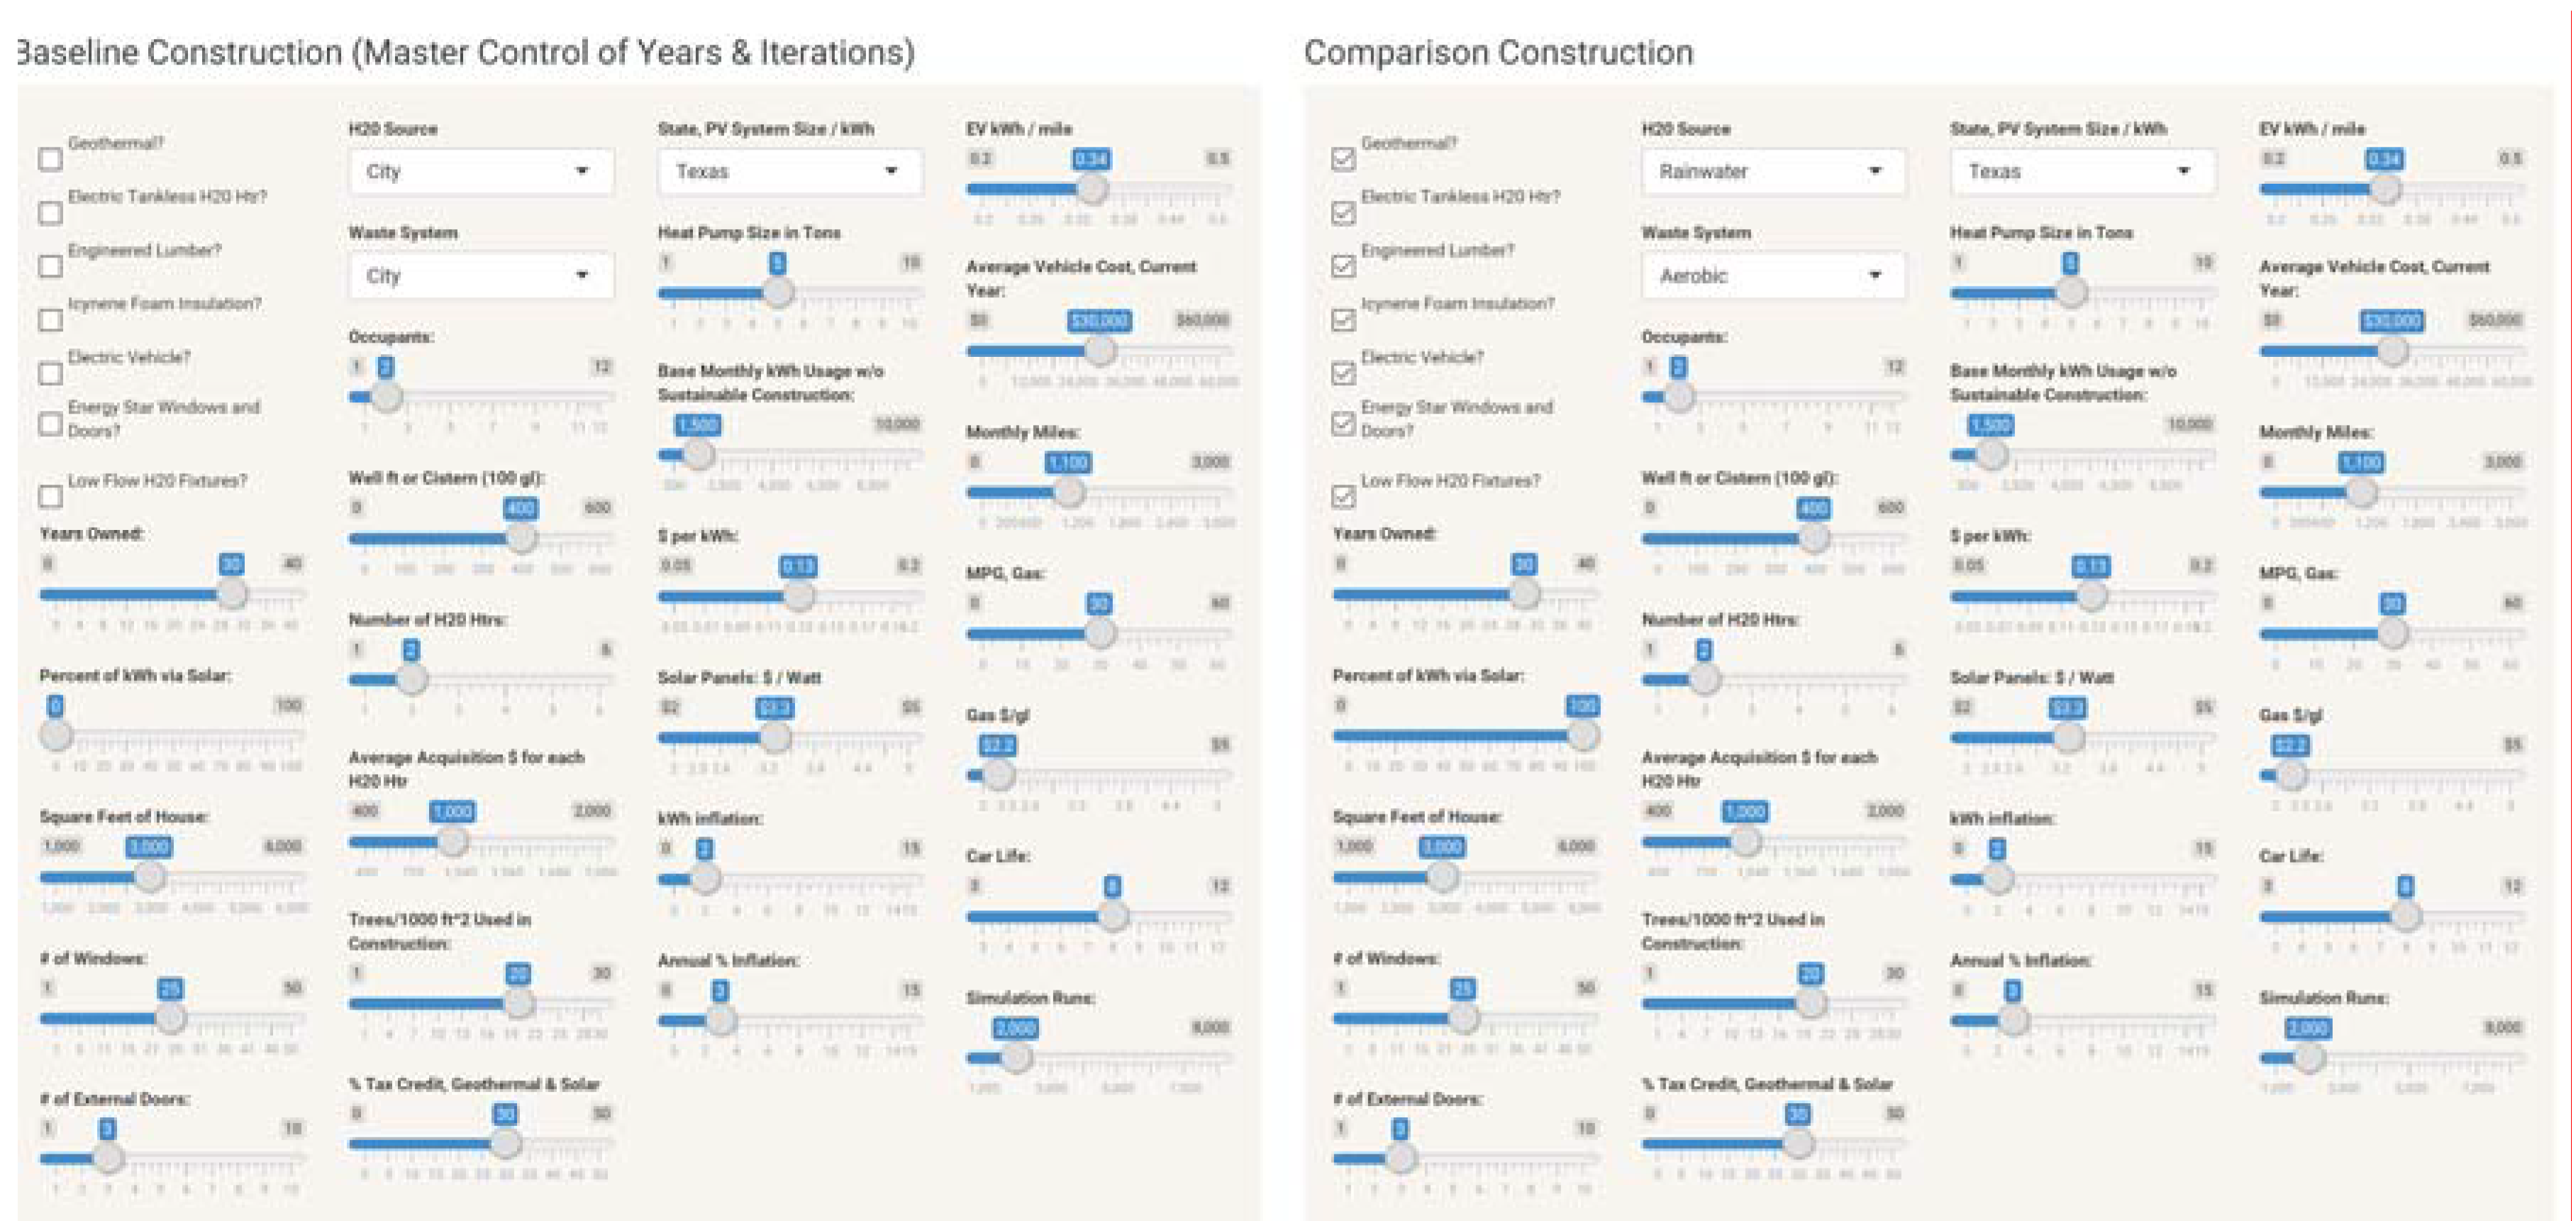Open Baseline H20 Source dropdown showing City
Screen dimensions: 2576x1221
click(481, 172)
